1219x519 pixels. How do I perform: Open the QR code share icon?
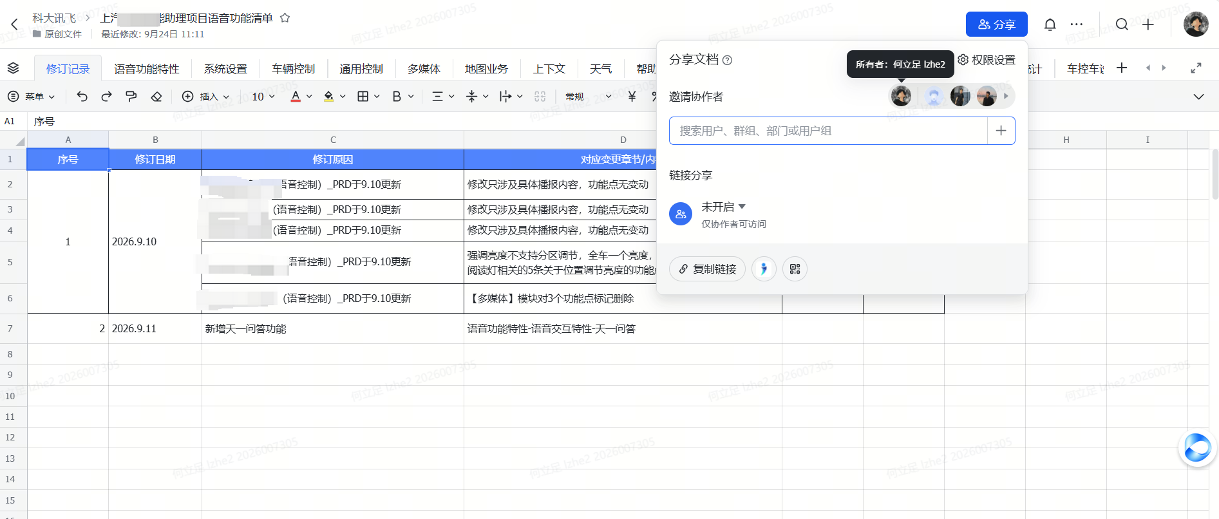pos(795,269)
